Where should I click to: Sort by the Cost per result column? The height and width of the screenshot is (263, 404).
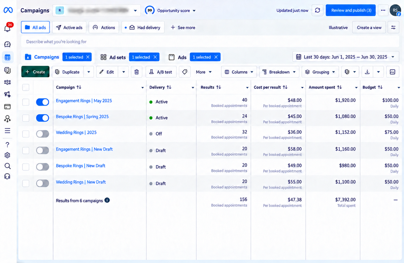coord(271,87)
